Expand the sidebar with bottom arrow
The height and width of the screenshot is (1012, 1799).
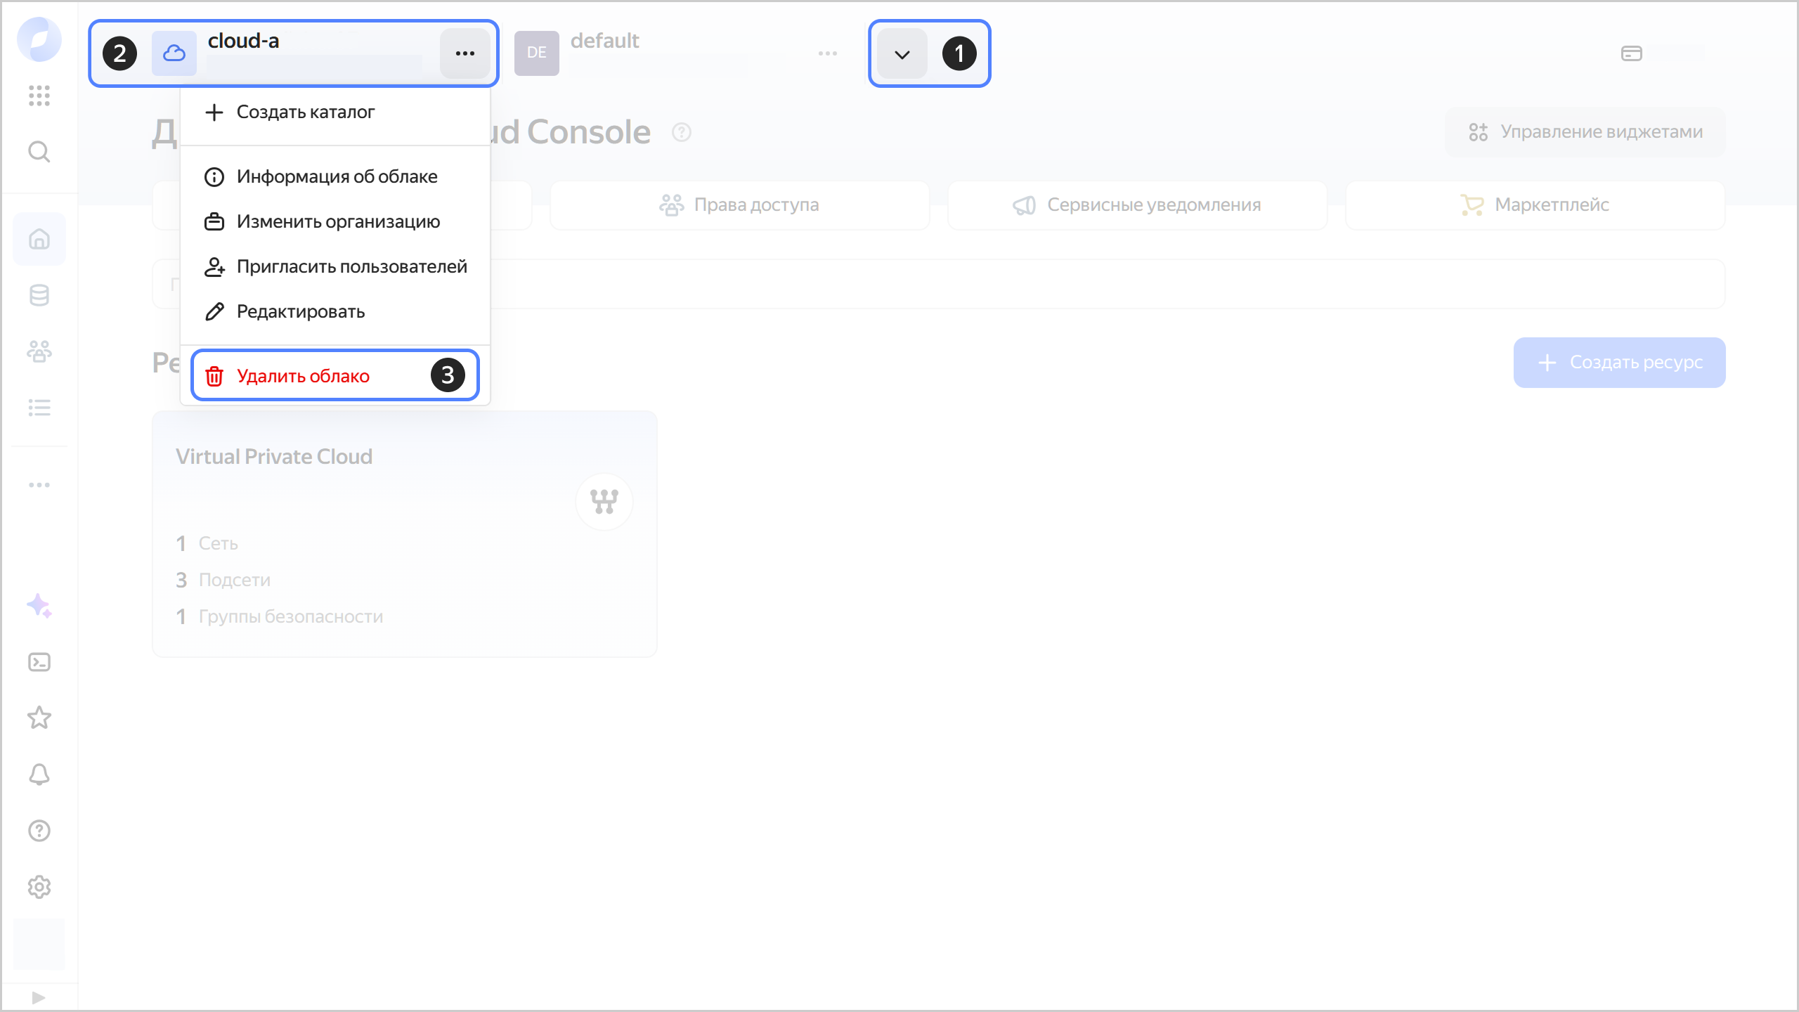coord(39,997)
